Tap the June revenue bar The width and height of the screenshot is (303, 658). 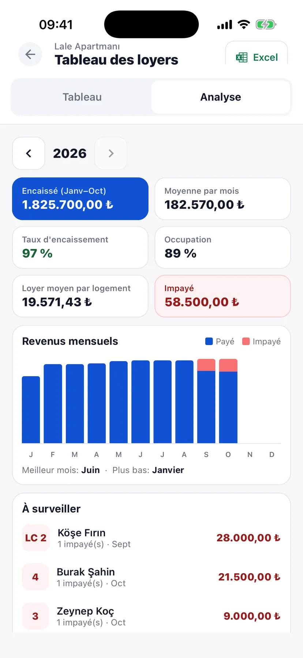[x=141, y=402]
